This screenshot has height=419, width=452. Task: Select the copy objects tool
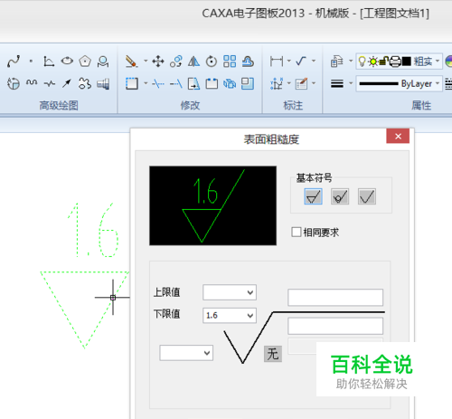[175, 62]
